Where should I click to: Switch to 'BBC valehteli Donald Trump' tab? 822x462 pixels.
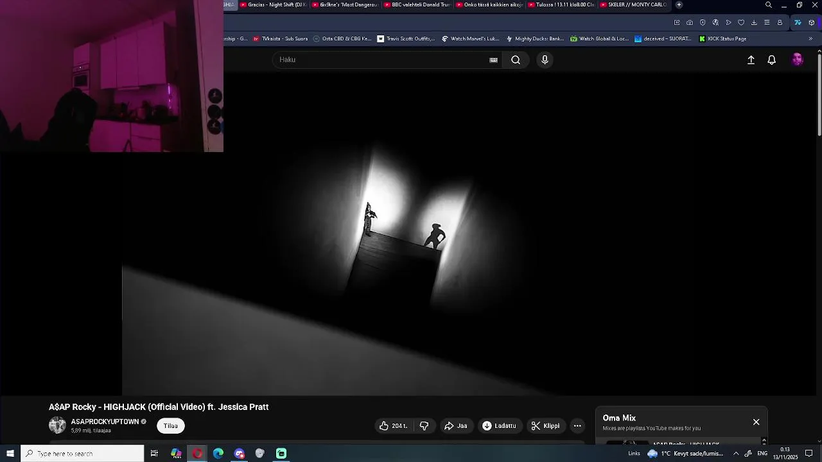pyautogui.click(x=417, y=4)
